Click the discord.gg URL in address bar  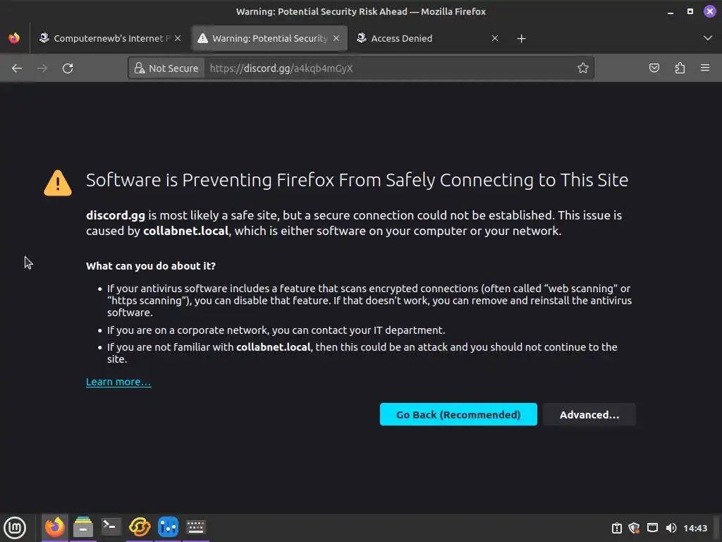point(281,68)
